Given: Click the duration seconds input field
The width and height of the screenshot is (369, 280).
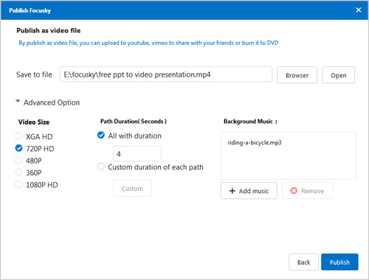Looking at the screenshot, I should (x=137, y=154).
